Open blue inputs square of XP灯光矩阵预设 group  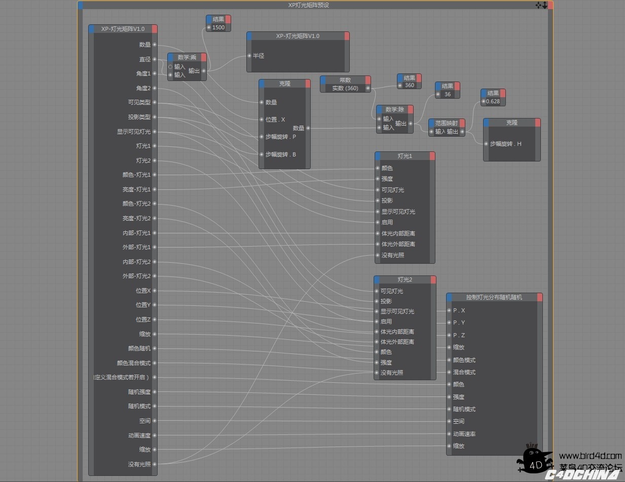point(80,5)
